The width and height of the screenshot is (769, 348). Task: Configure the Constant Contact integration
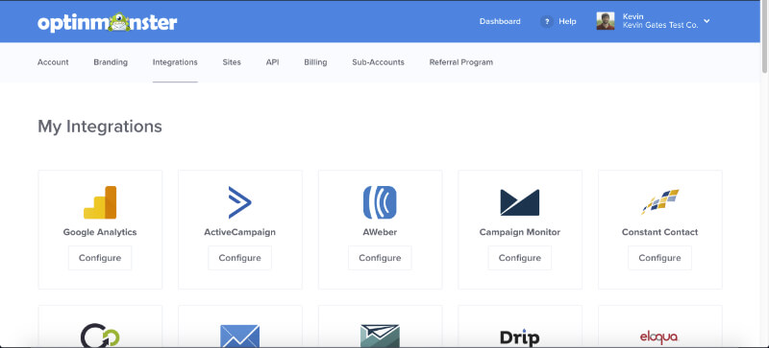pos(660,258)
